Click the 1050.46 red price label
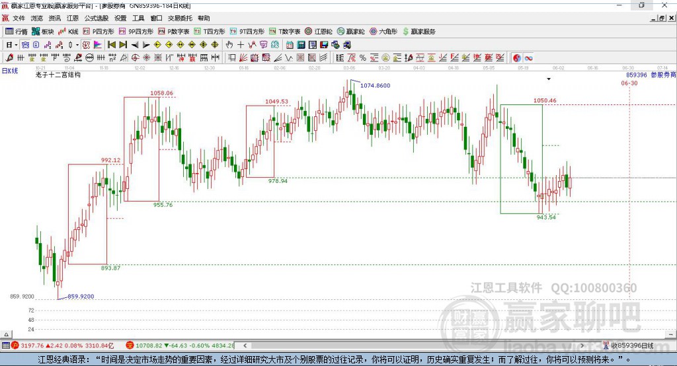 click(545, 100)
